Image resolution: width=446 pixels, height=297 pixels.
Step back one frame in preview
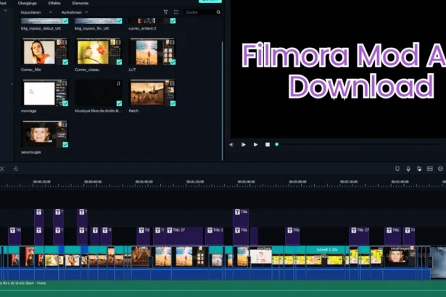[x=231, y=145]
